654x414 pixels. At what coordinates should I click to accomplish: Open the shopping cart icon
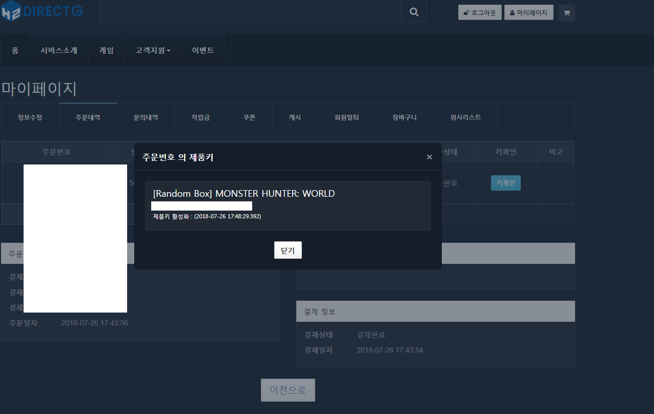point(566,13)
